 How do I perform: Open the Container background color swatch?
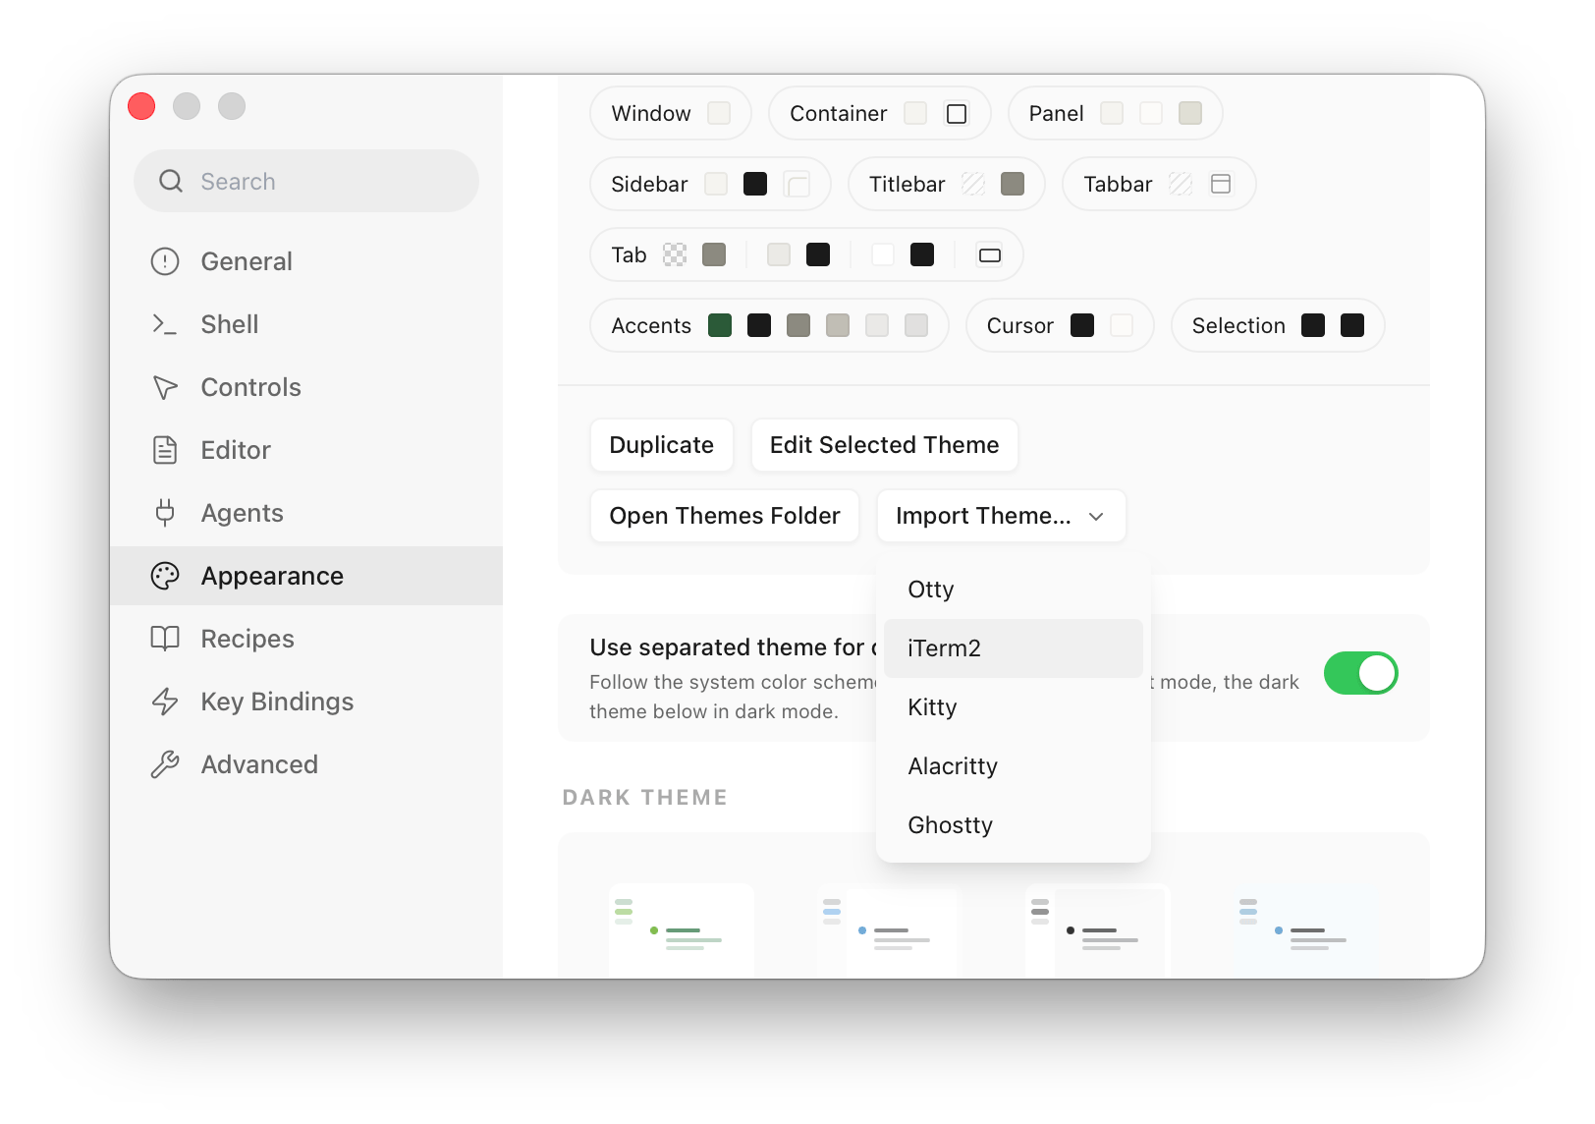pos(915,114)
